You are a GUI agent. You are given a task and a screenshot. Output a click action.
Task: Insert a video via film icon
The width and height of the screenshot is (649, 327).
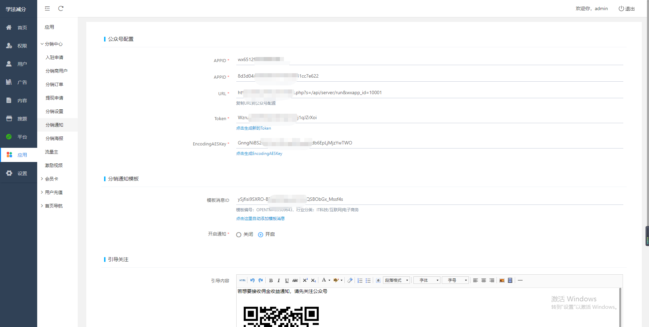point(510,280)
